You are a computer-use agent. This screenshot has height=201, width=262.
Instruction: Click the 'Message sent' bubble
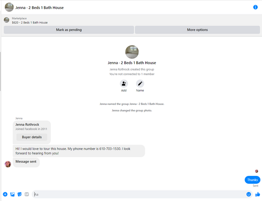coord(26,162)
